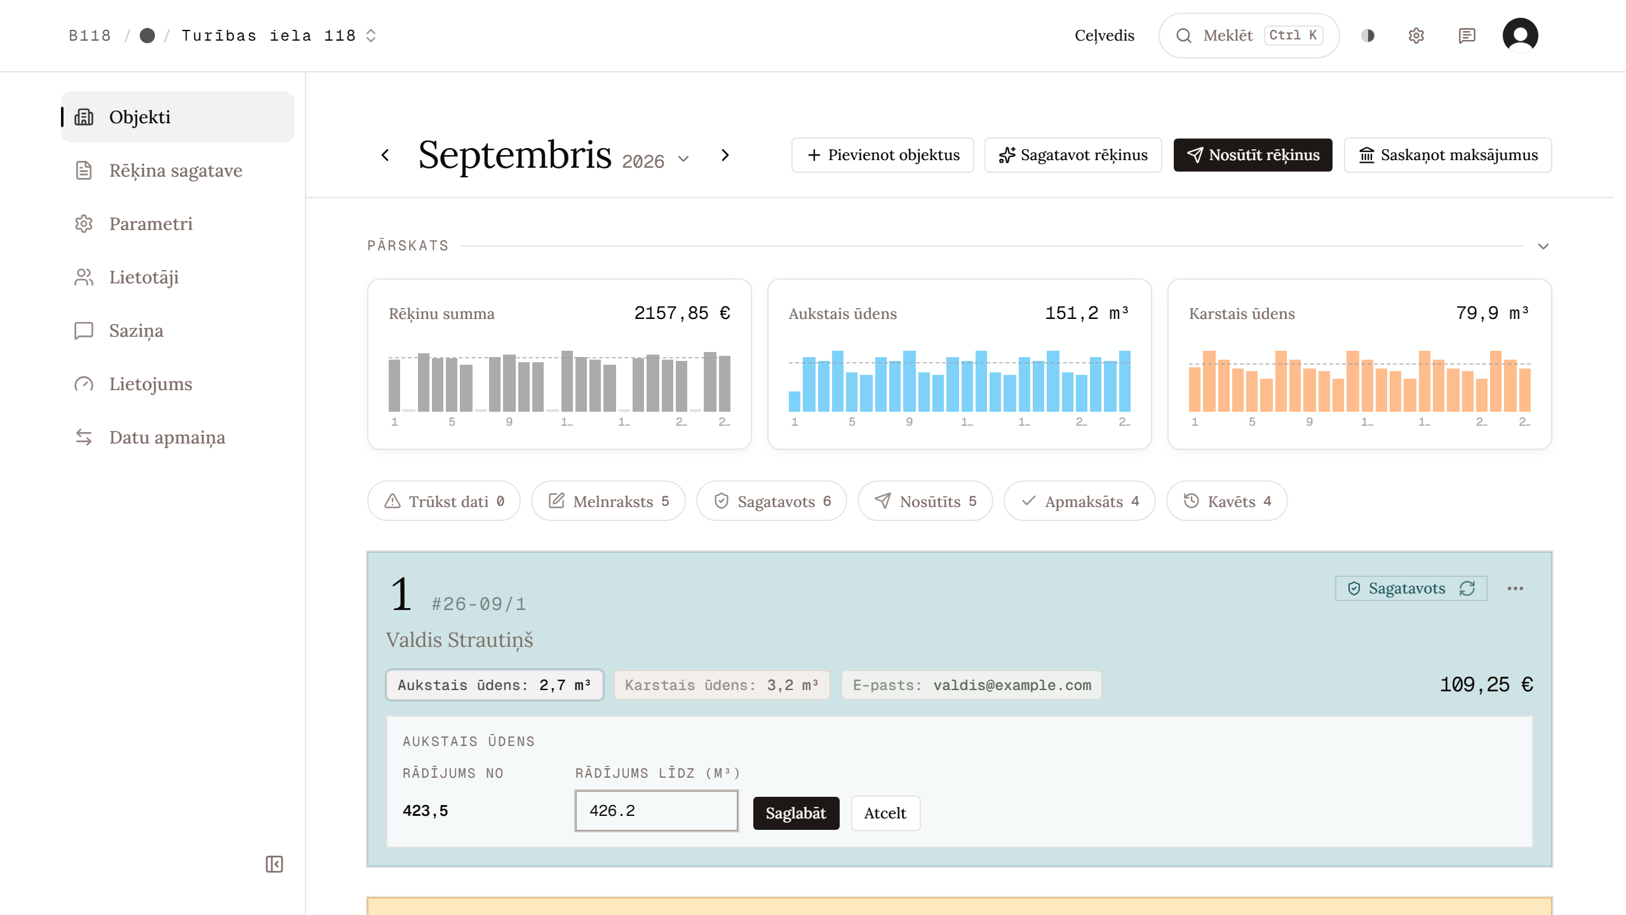
Task: Filter by Apmaksāts status
Action: (x=1080, y=501)
